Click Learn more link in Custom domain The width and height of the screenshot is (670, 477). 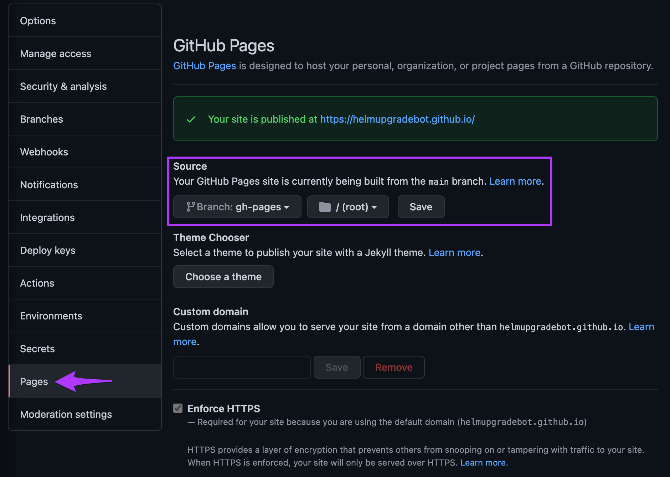(641, 327)
